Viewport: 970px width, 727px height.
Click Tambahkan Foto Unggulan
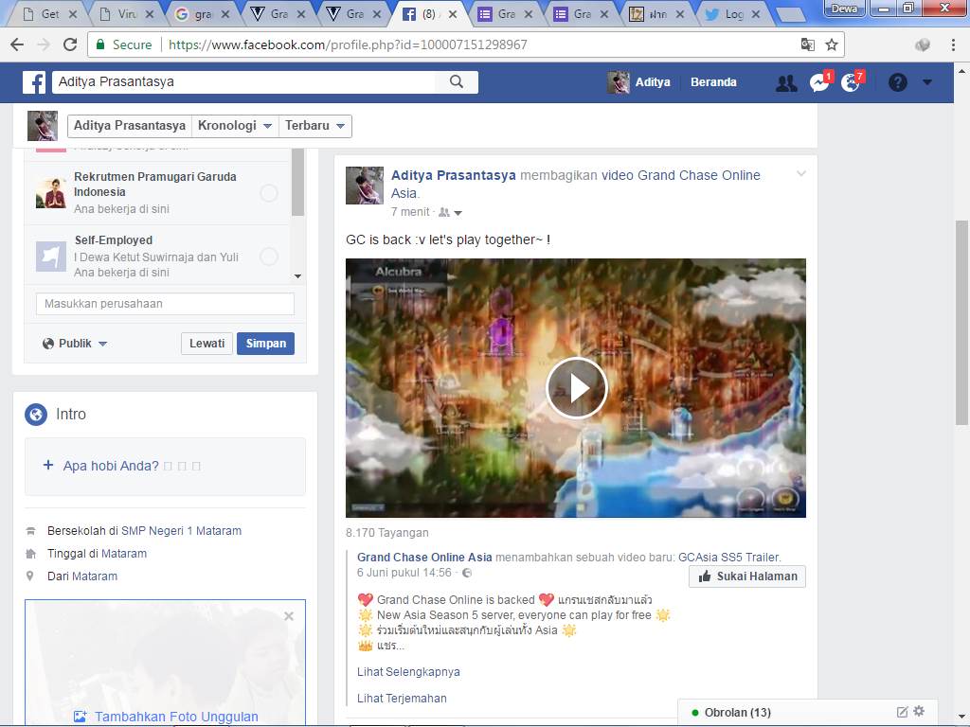(165, 717)
